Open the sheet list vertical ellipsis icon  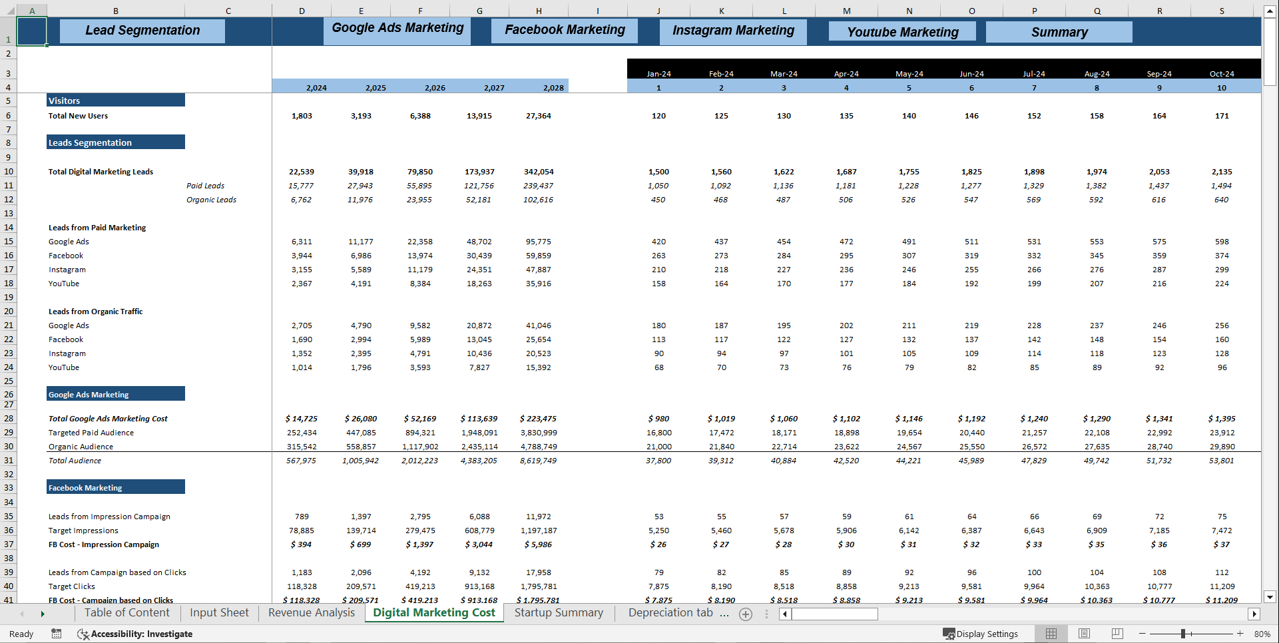coord(766,614)
